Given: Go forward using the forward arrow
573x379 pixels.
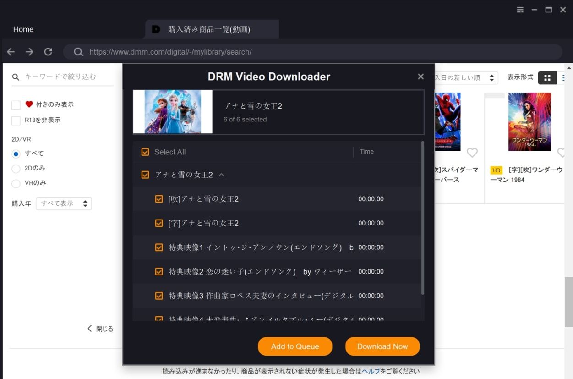Looking at the screenshot, I should coord(29,52).
